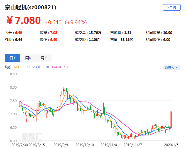186x148 pixels.
Task: Click today's open value 6.49
Action: pyautogui.click(x=18, y=33)
